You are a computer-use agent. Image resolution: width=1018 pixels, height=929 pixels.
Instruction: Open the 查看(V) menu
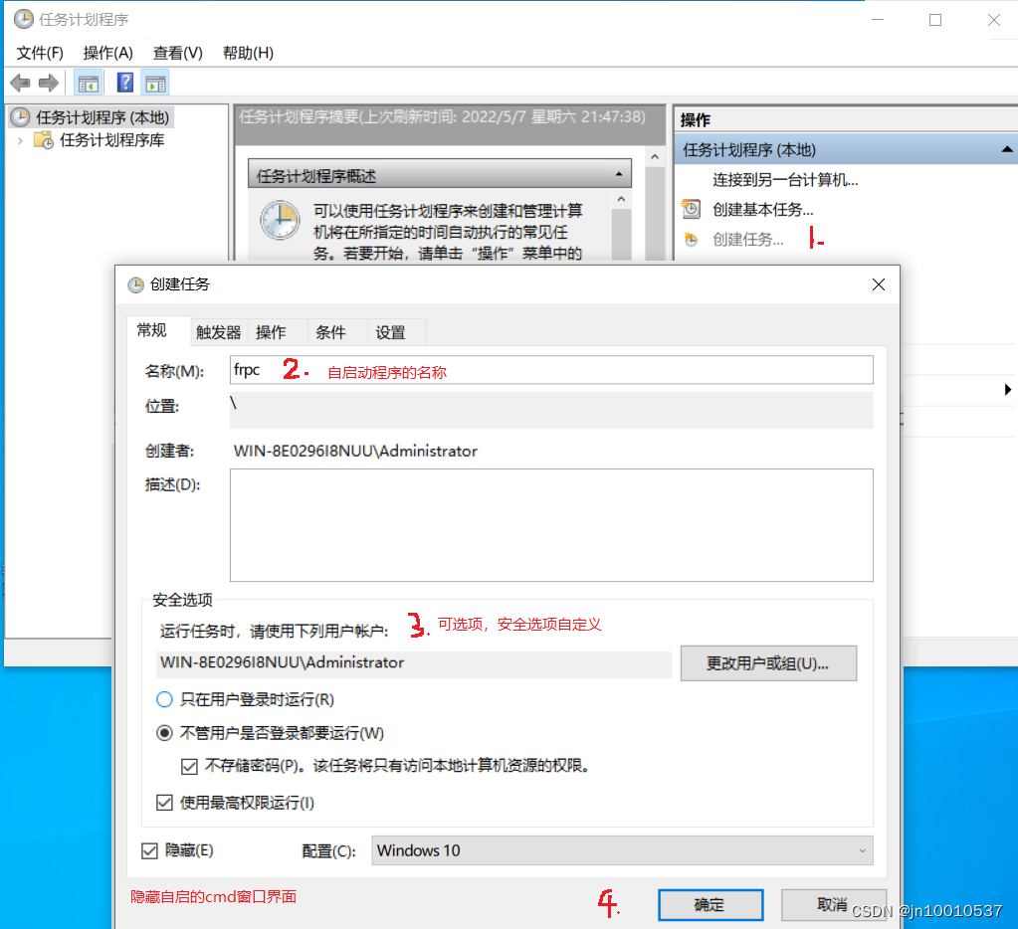tap(176, 53)
